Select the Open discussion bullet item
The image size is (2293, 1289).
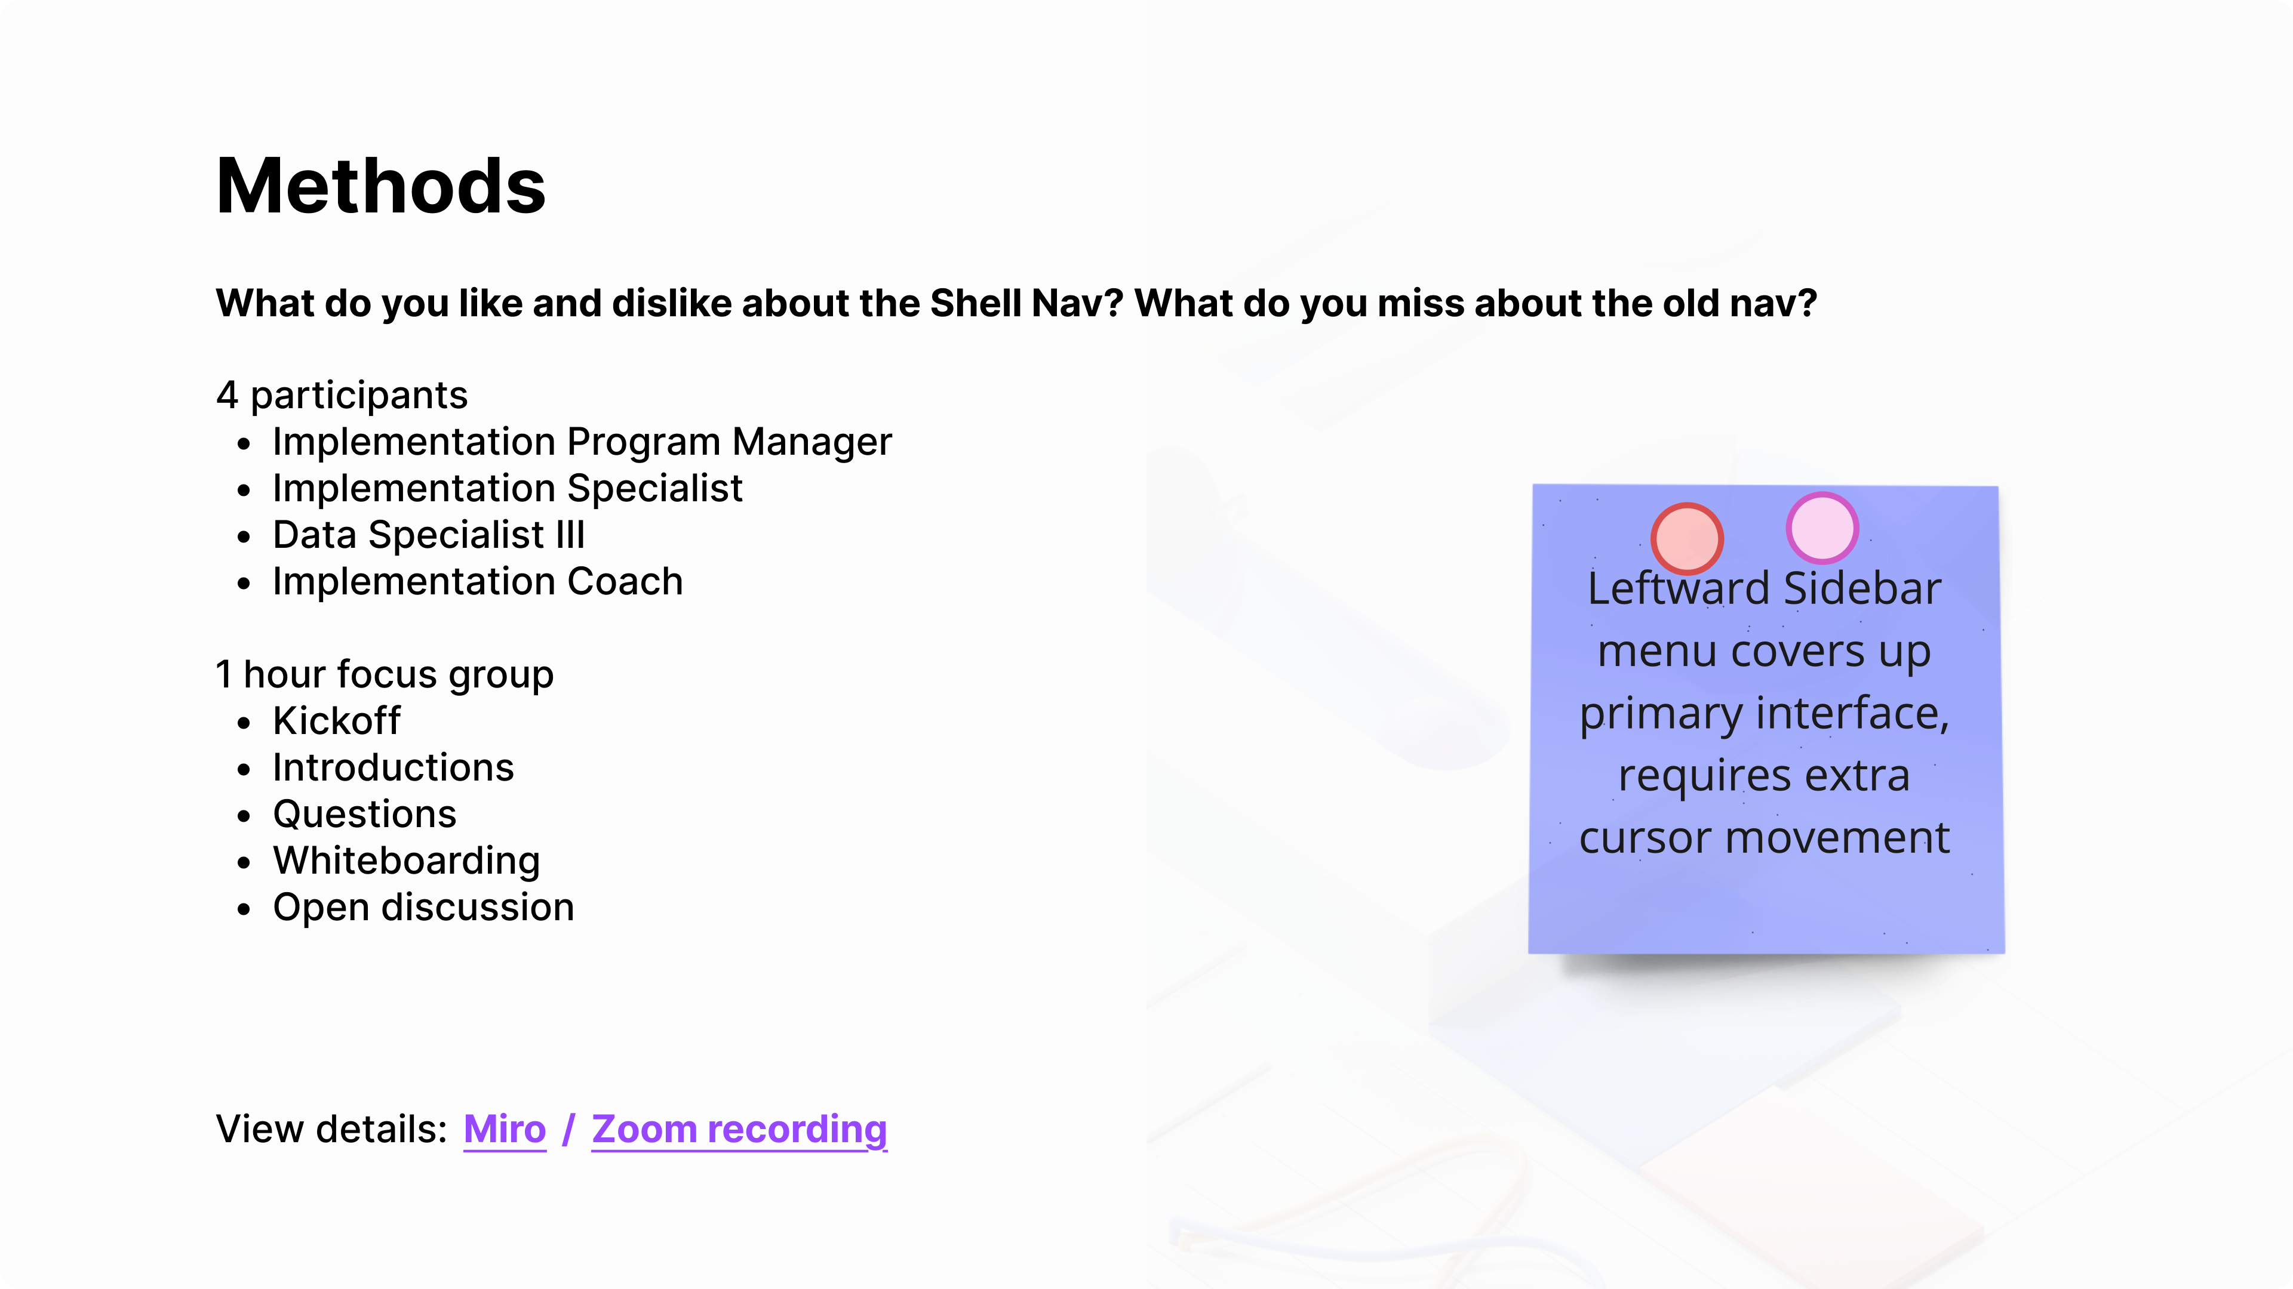coord(424,907)
